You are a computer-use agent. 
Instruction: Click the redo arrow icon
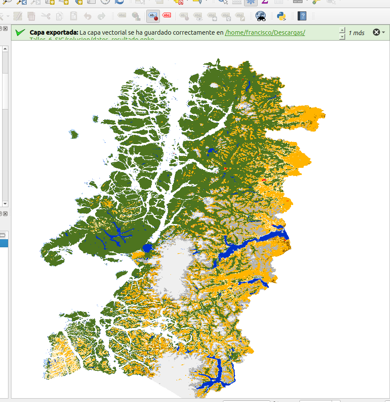tap(102, 16)
